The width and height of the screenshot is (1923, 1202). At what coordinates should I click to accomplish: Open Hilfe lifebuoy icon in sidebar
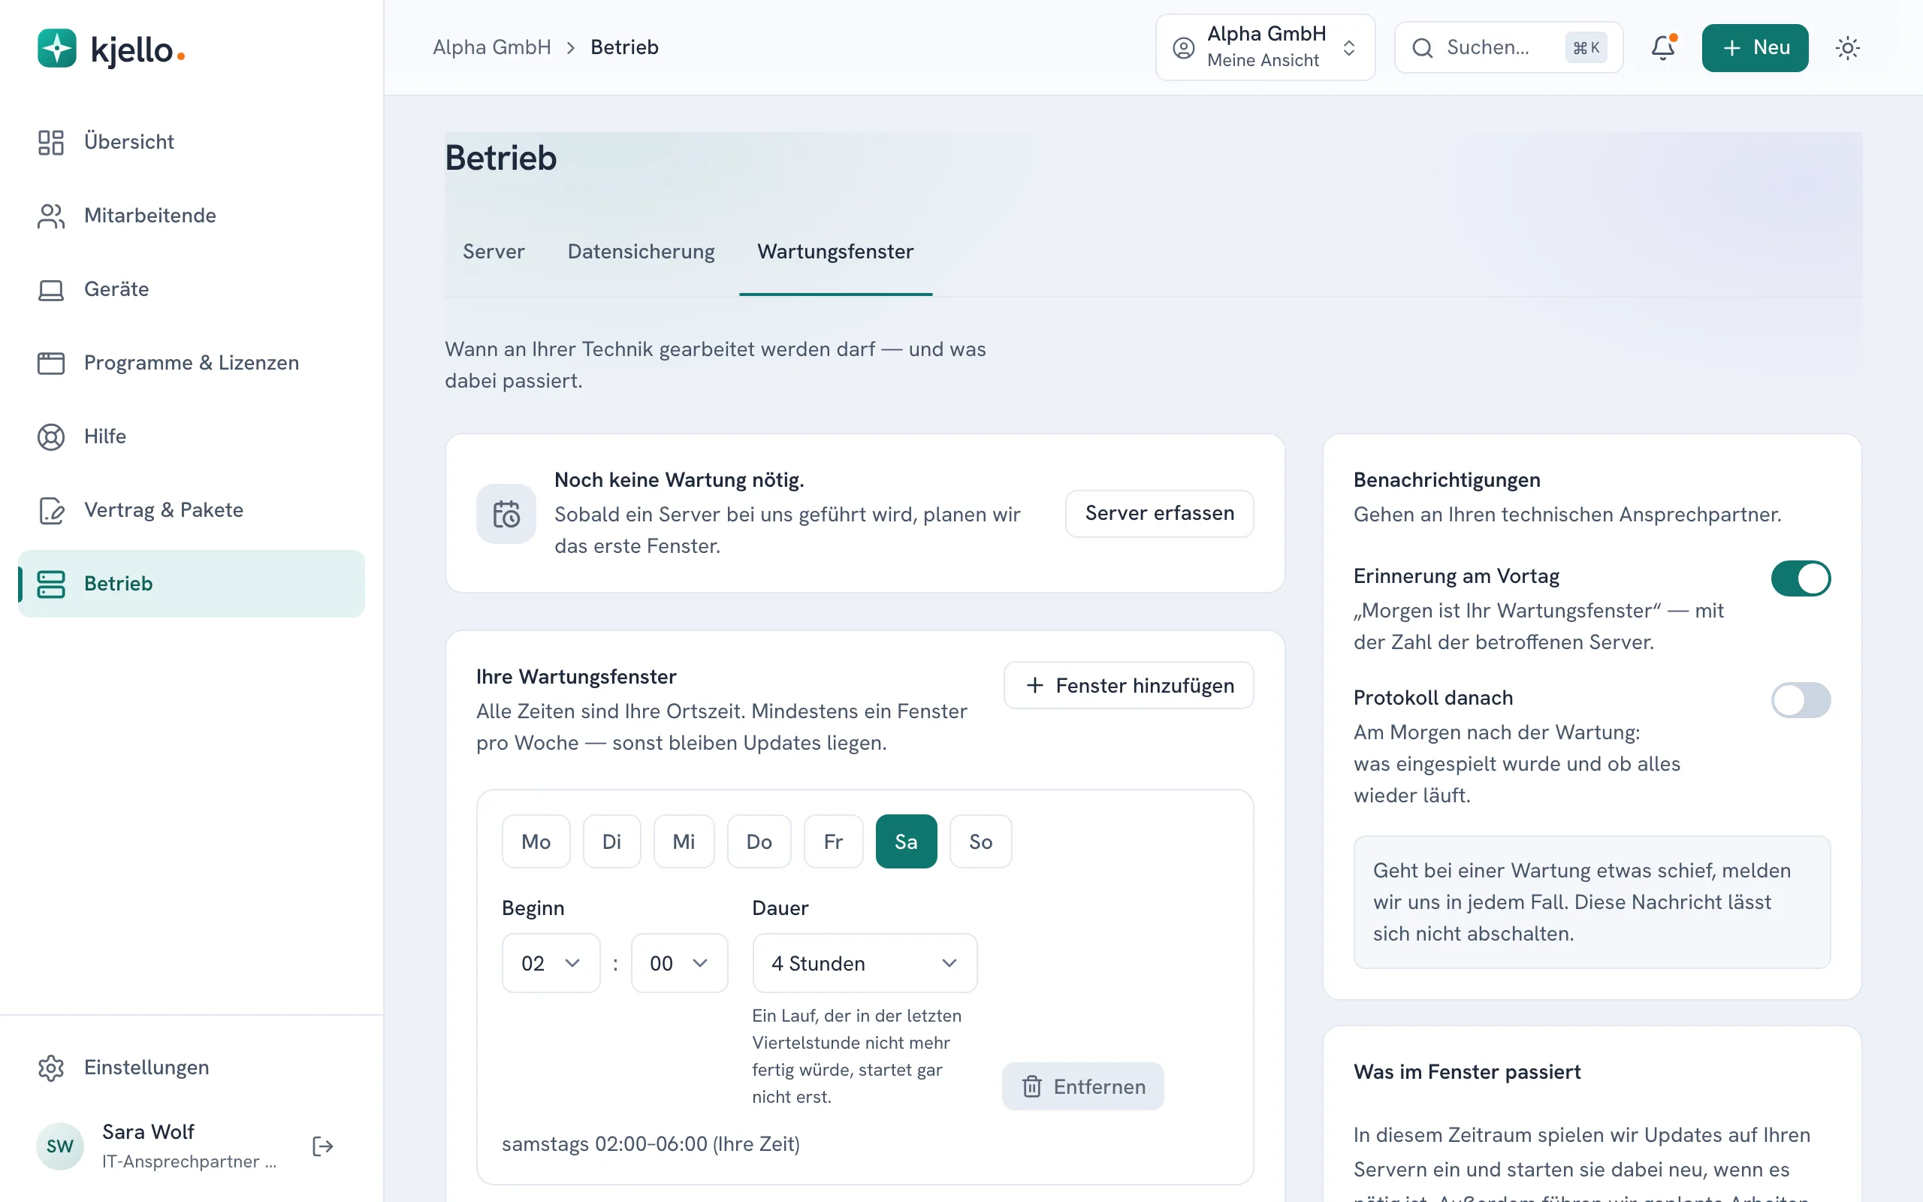click(x=51, y=436)
